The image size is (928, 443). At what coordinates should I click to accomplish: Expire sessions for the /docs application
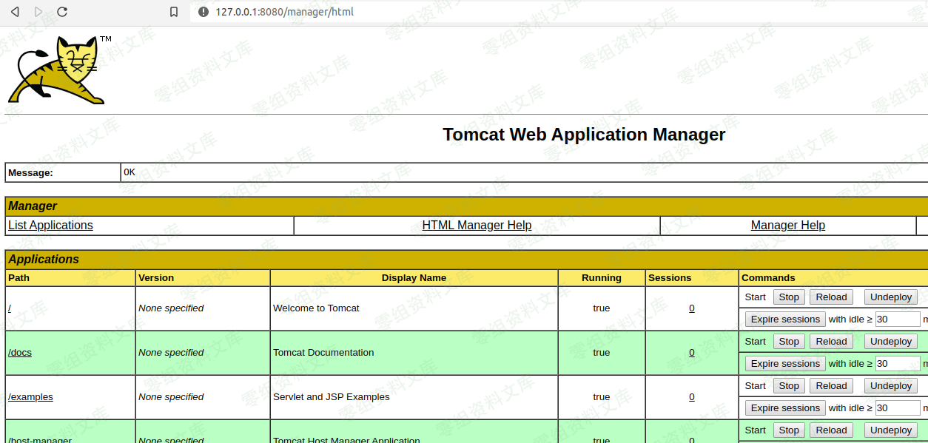click(785, 364)
